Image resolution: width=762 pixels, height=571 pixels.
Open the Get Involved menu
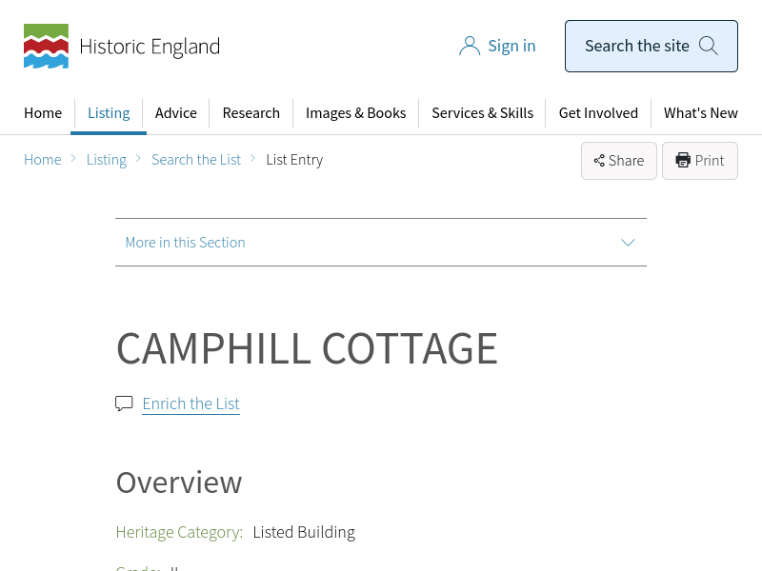click(598, 113)
